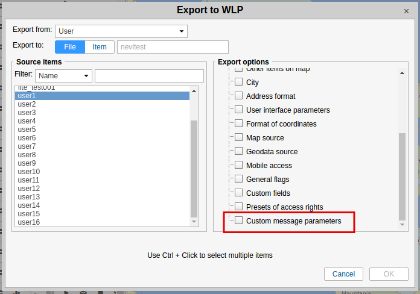Tick the Address format checkbox
Screen dimensions: 420x294
point(239,96)
